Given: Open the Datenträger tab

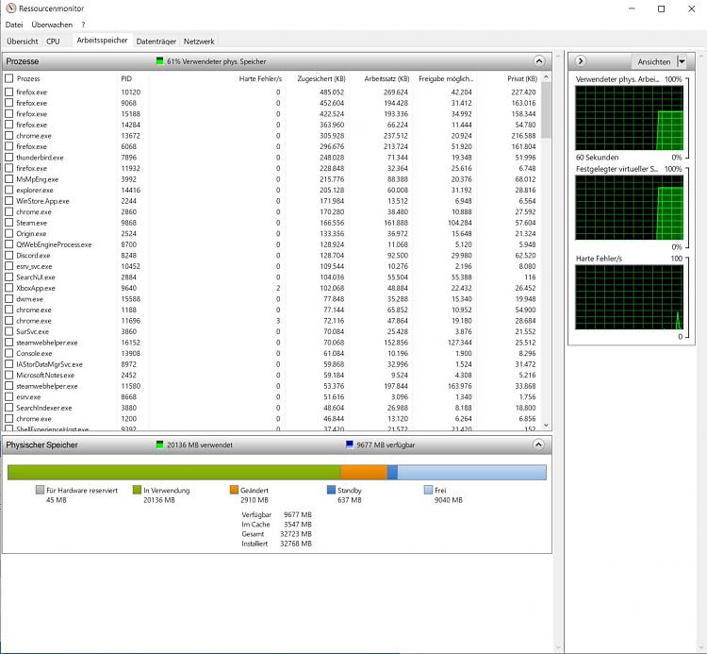Looking at the screenshot, I should (156, 42).
